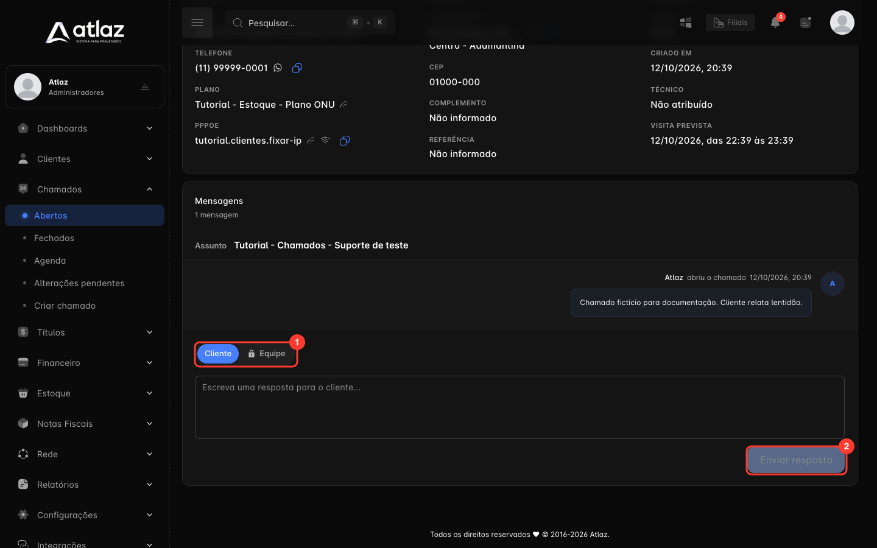Check PPPoE connection with wifi icon
Image resolution: width=877 pixels, height=548 pixels.
pyautogui.click(x=325, y=140)
